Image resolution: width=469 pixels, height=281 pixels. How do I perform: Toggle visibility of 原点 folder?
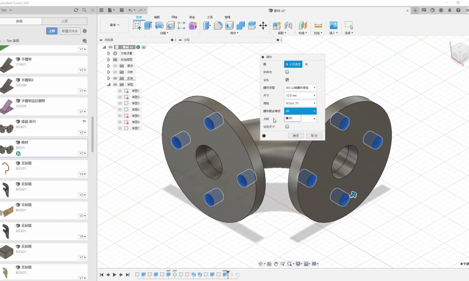point(115,66)
